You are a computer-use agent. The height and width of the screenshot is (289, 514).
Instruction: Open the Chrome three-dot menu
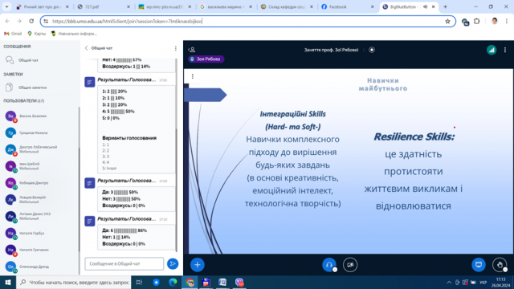(507, 21)
